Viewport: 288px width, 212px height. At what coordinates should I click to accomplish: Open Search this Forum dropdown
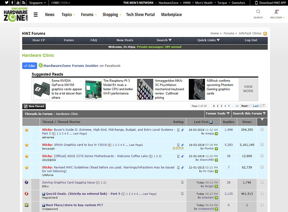[x=249, y=114]
